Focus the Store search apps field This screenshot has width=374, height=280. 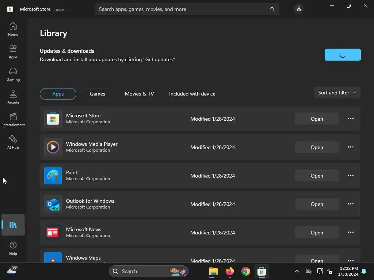(187, 9)
